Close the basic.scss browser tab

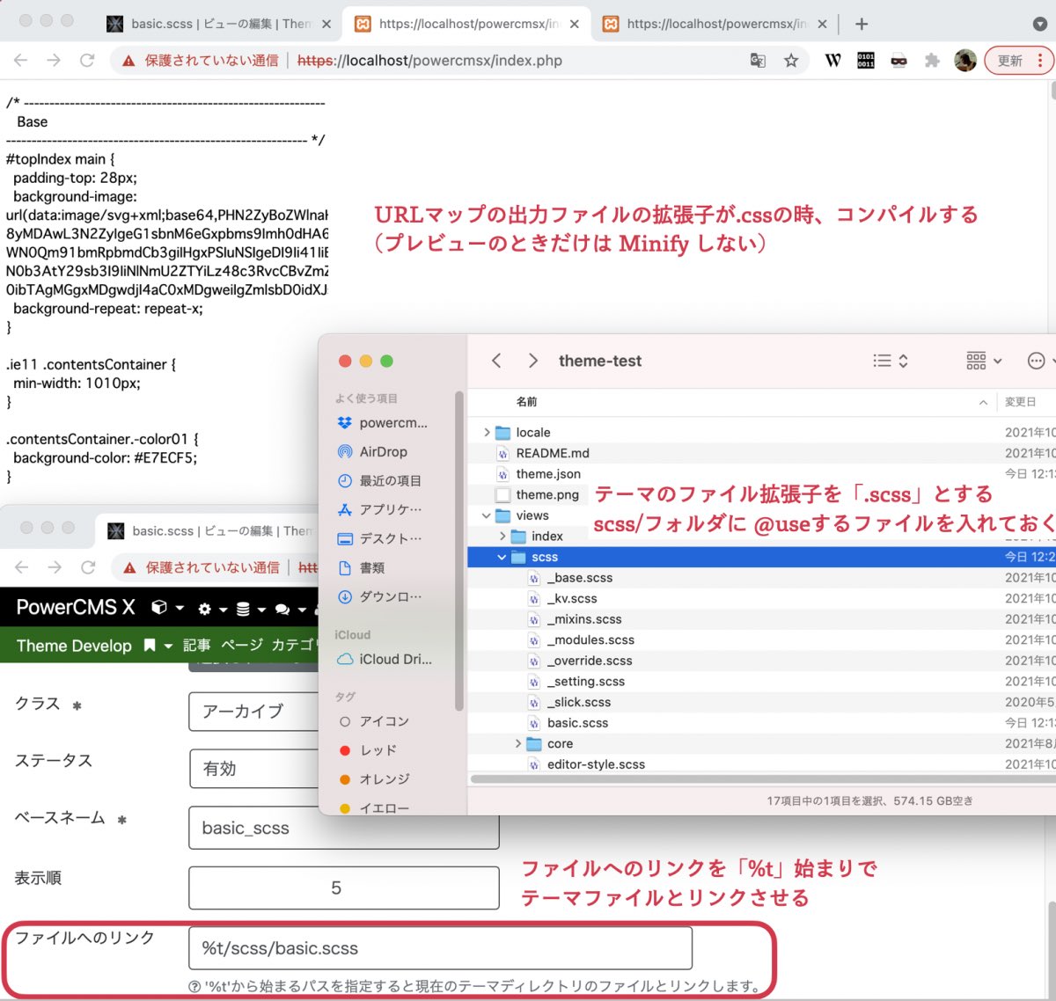[x=326, y=24]
